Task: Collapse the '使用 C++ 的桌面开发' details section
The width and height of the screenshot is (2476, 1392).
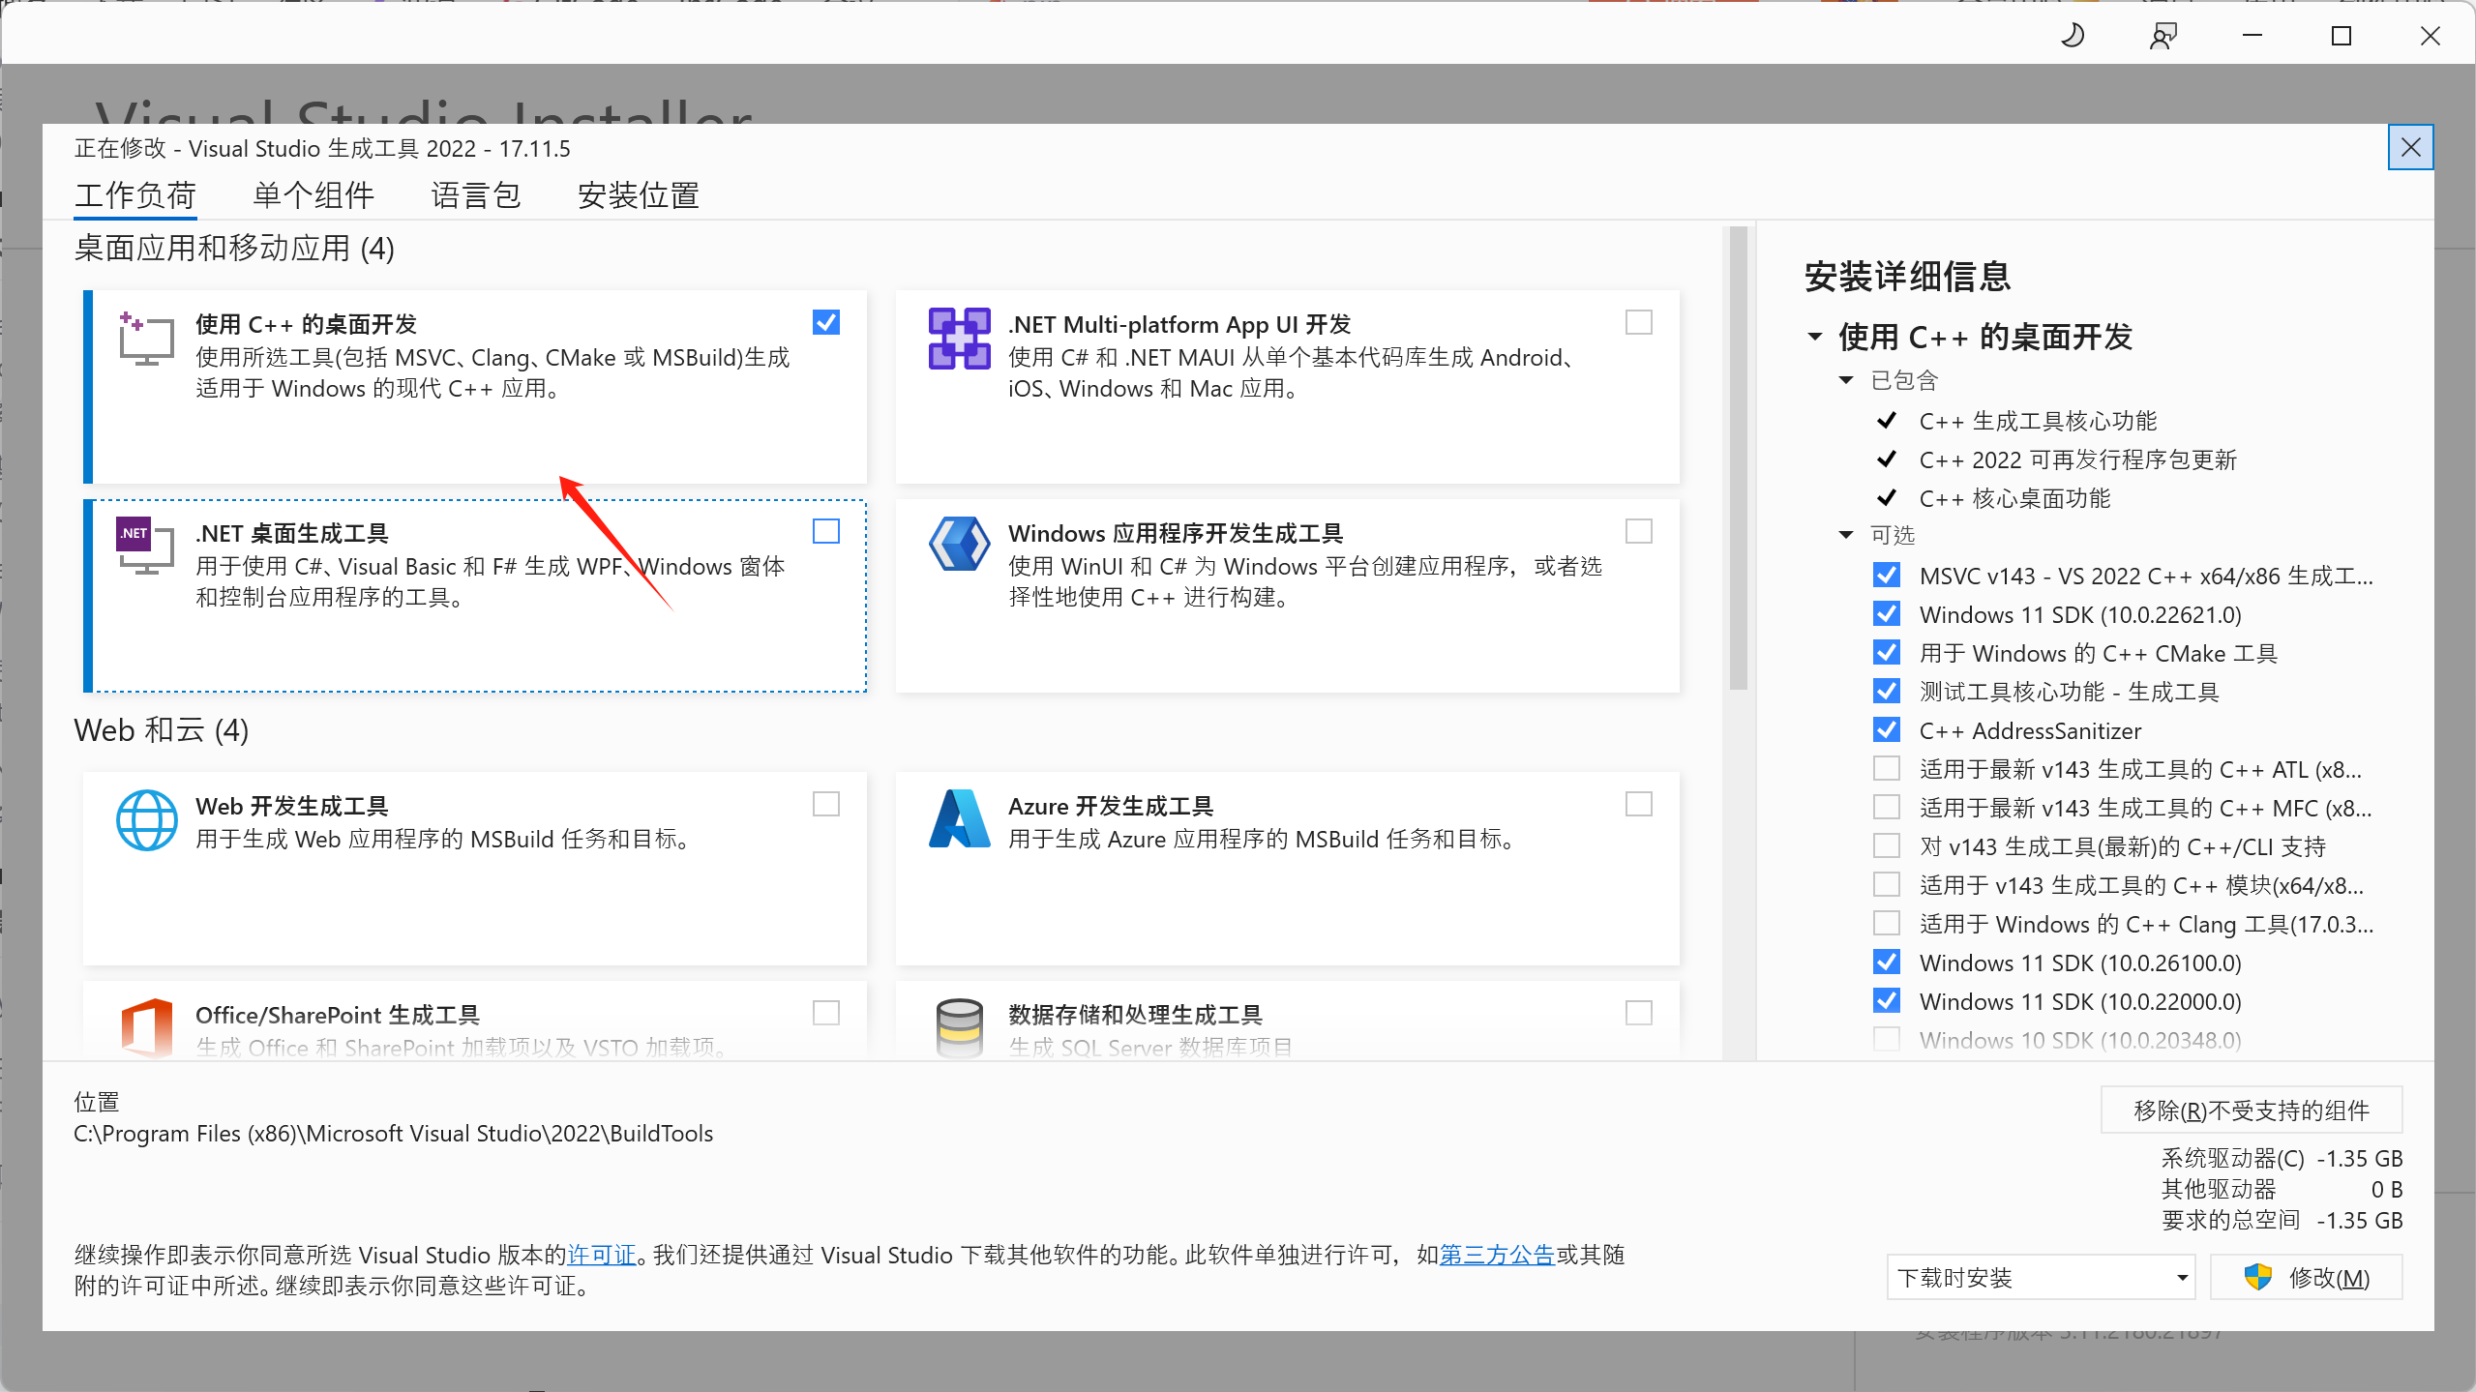Action: [x=1815, y=337]
